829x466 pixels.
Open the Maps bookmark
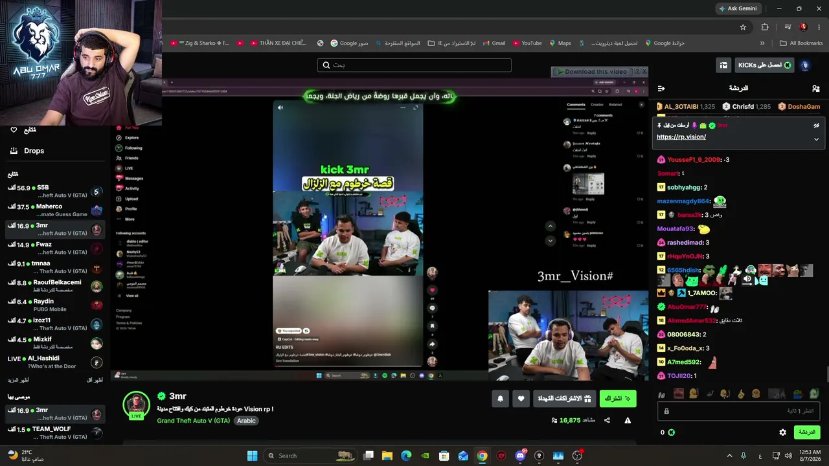click(560, 43)
